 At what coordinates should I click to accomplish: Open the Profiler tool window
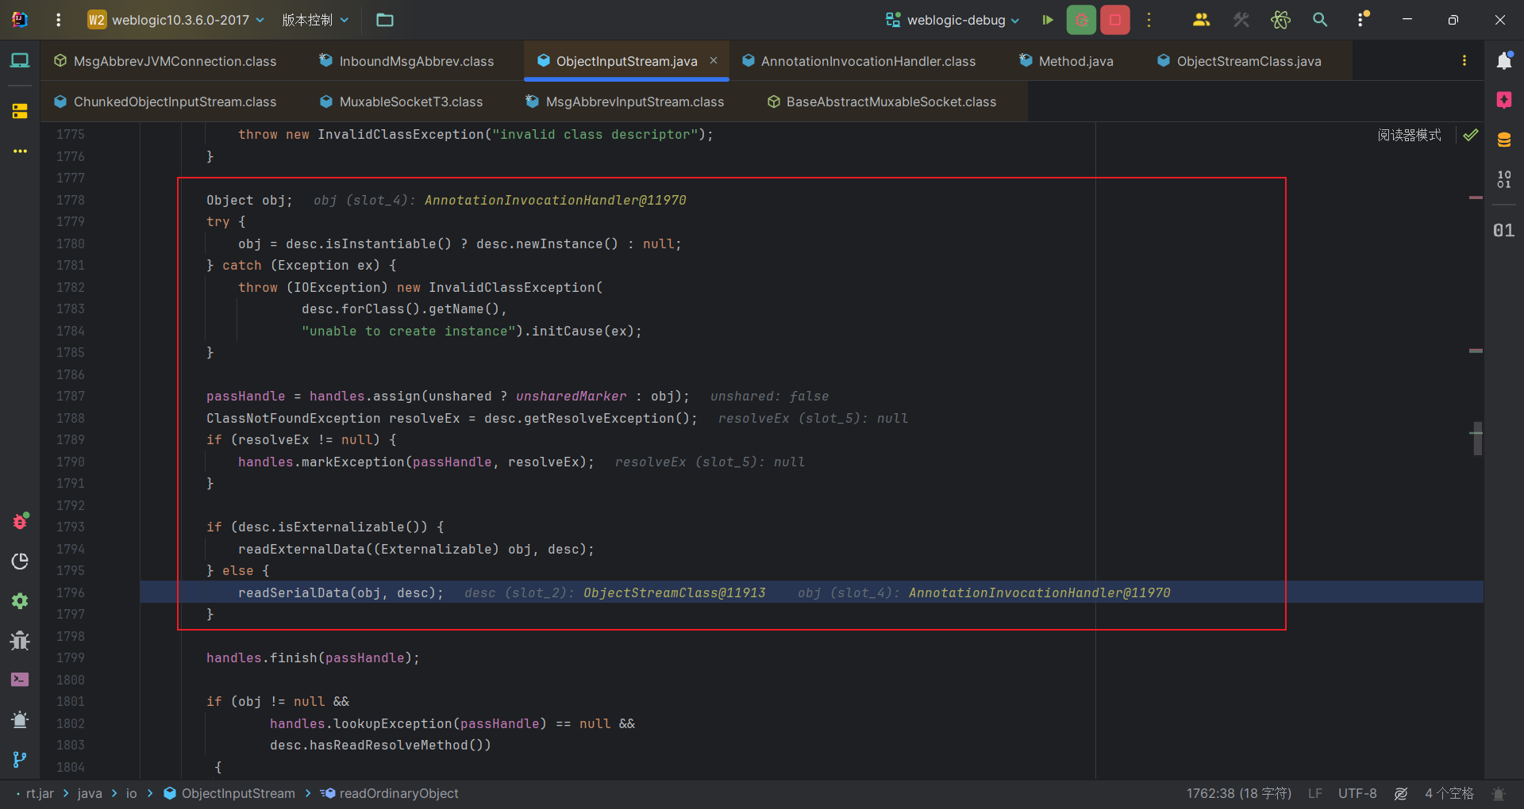pos(20,562)
